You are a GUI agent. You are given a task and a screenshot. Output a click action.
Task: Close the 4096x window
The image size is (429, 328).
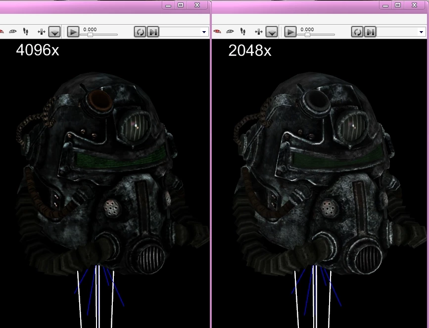(x=197, y=5)
